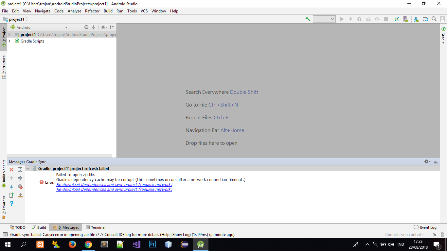447x251 pixels.
Task: Toggle the Hide Warnings icon
Action: [20, 187]
